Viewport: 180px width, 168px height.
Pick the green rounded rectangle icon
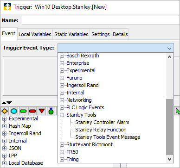pyautogui.click(x=23, y=111)
